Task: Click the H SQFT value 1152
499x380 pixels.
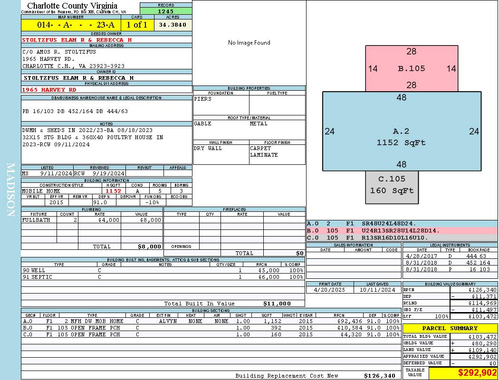Action: pos(113,191)
